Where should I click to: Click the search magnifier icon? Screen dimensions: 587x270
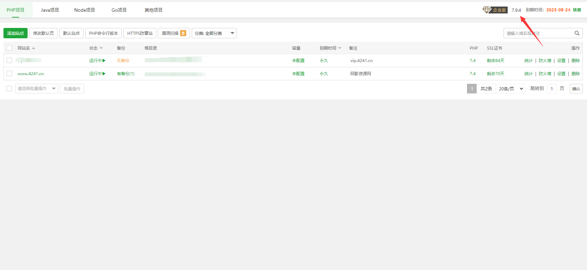tap(577, 33)
